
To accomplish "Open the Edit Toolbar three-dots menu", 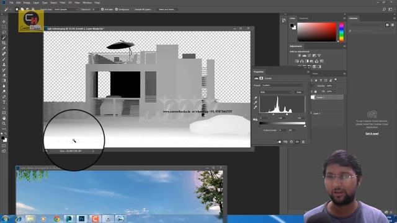I will click(4, 129).
